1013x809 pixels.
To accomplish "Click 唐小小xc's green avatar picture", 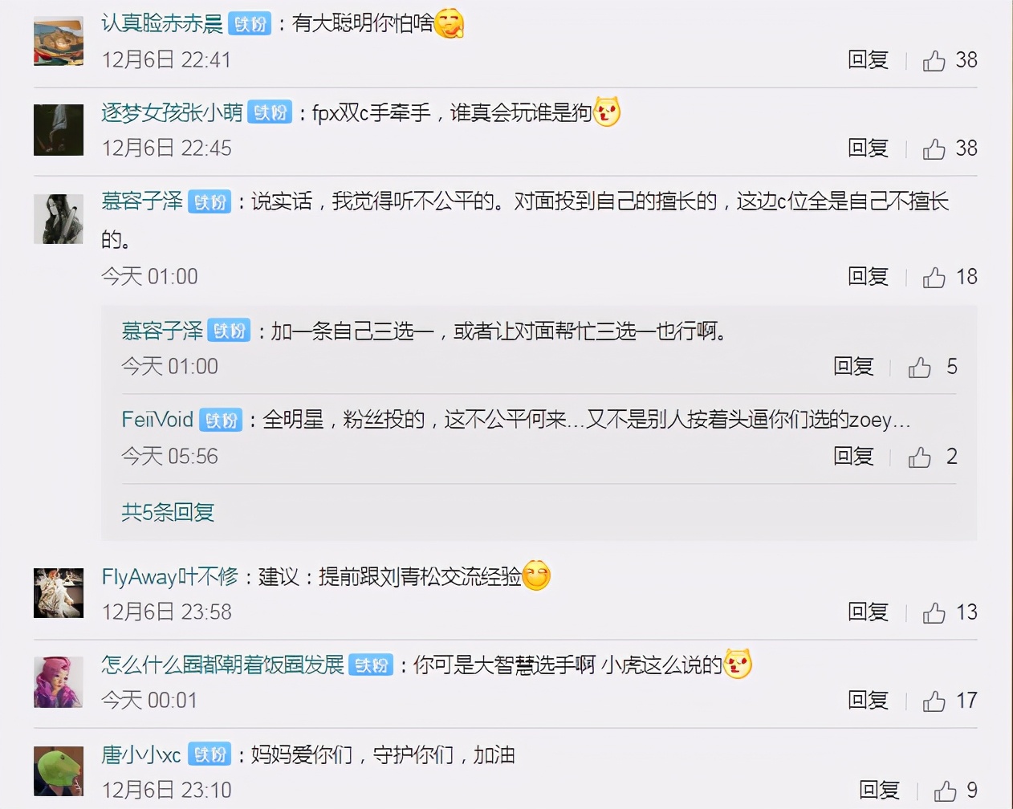I will 59,770.
